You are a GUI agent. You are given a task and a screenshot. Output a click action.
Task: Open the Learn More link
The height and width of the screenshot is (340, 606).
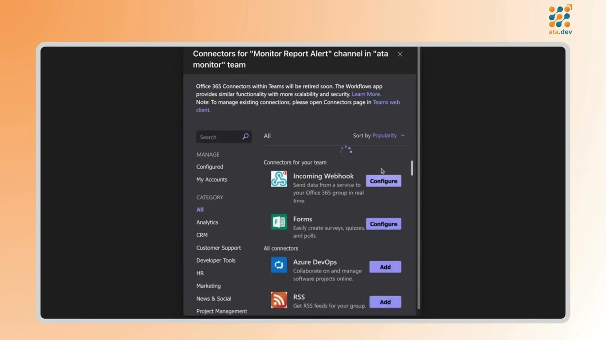tap(365, 94)
